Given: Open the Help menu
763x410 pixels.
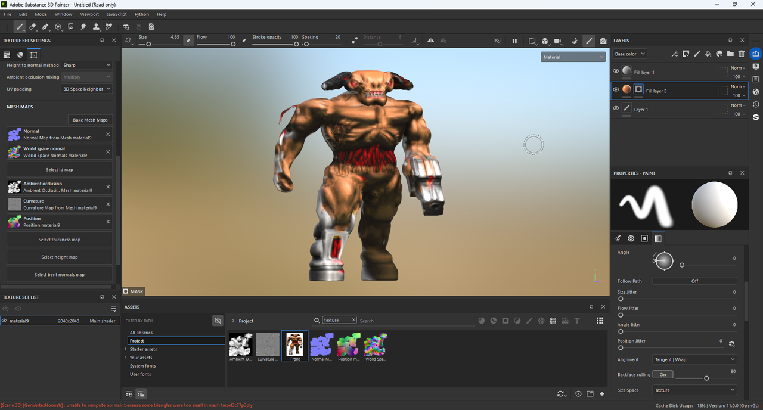Looking at the screenshot, I should click(x=162, y=14).
